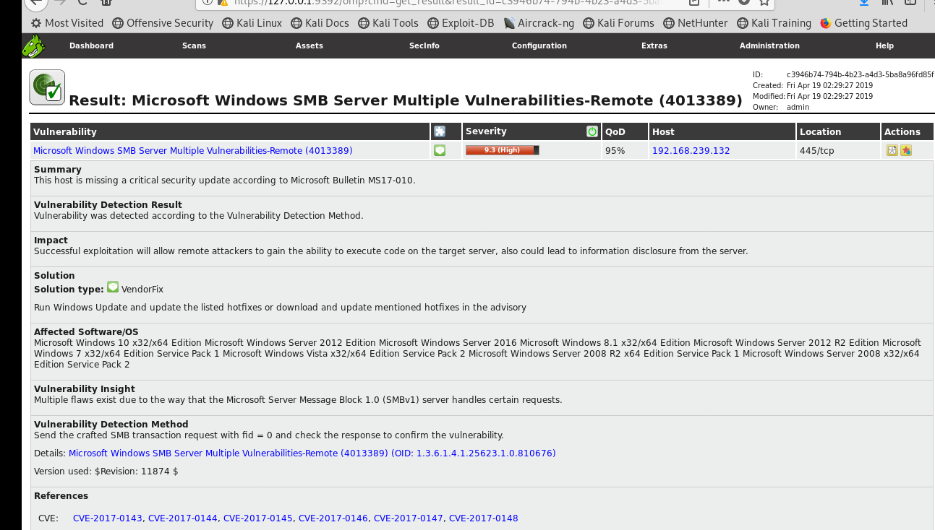Add a note to this result
The image size is (935, 530).
coord(892,150)
